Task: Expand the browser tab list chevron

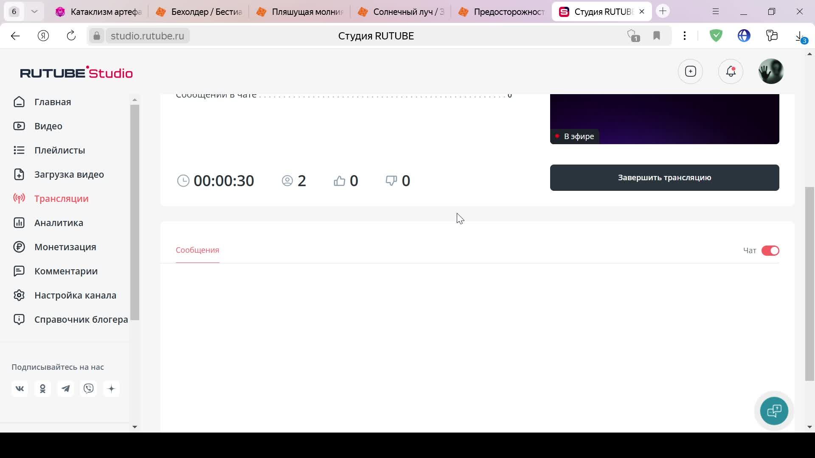Action: click(34, 11)
